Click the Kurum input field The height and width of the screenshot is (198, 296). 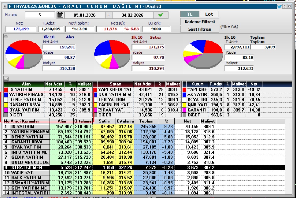click(x=40, y=15)
